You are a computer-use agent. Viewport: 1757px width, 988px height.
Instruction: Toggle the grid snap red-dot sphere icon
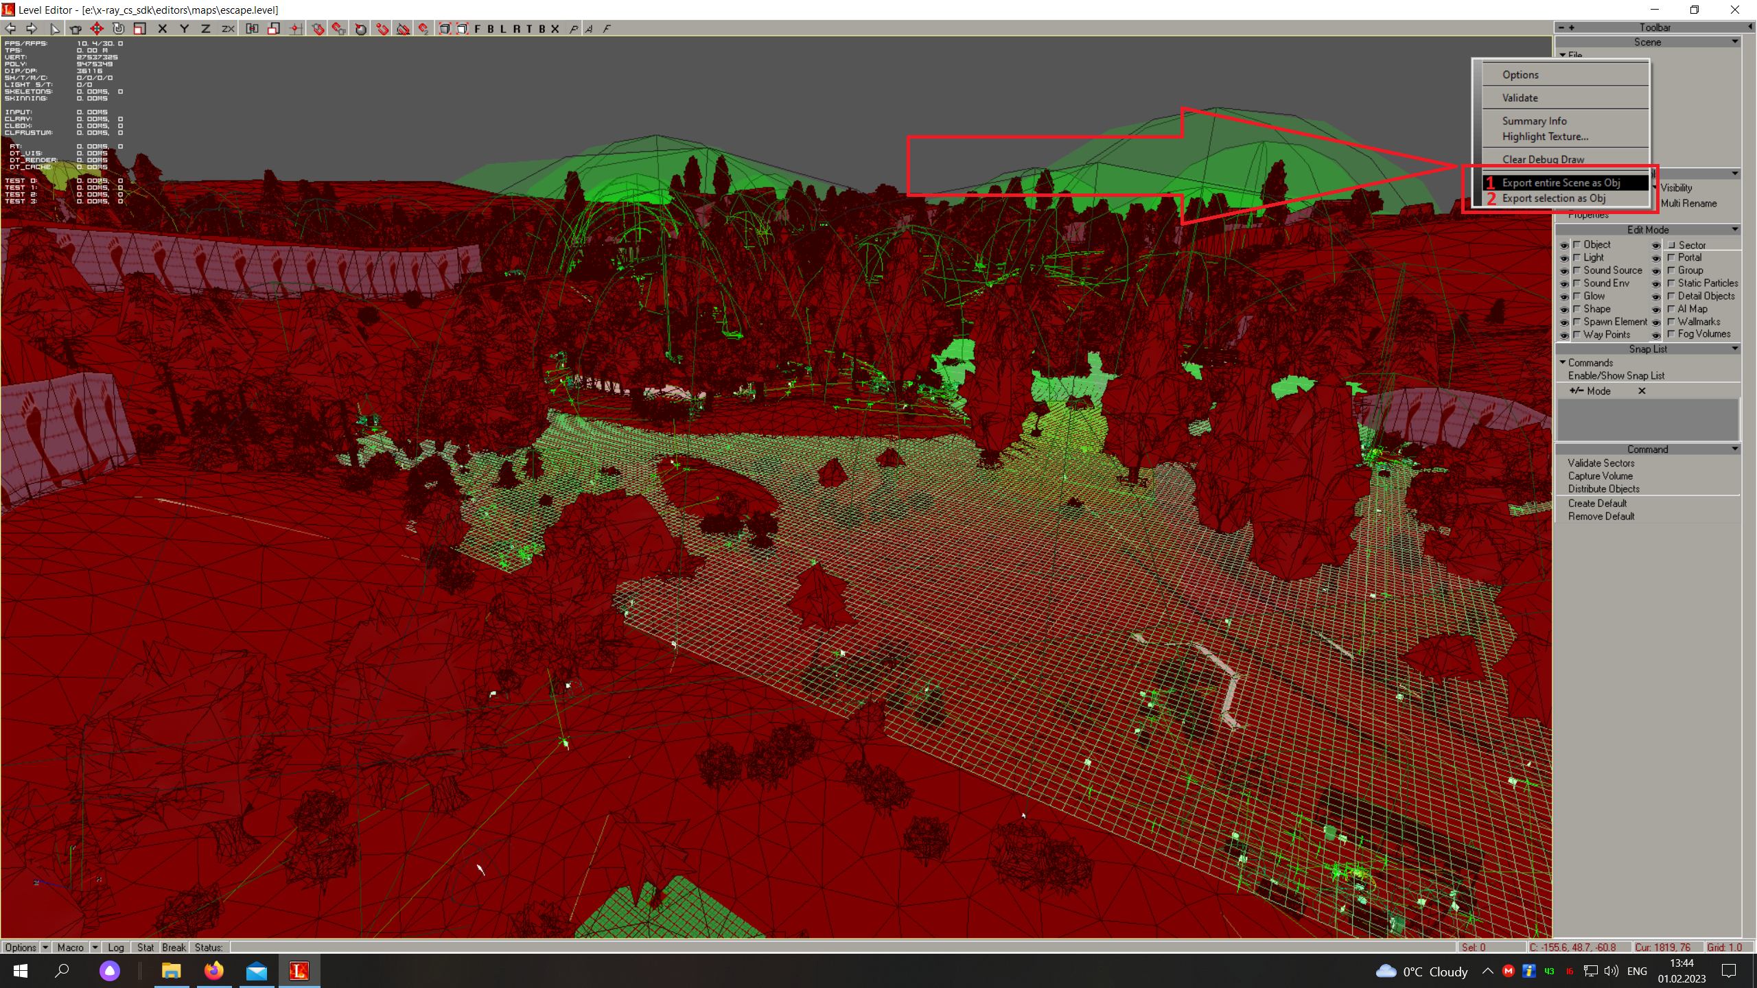(x=360, y=28)
